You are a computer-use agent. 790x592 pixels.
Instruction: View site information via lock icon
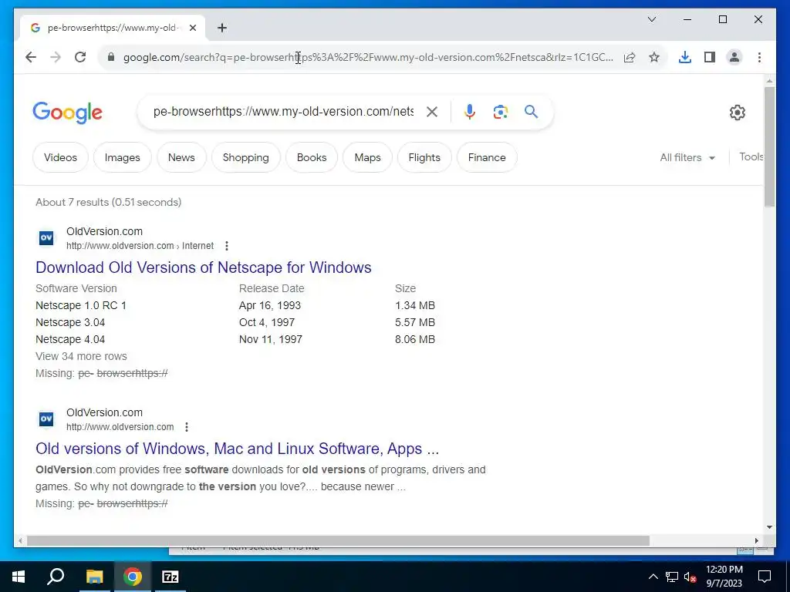tap(111, 57)
